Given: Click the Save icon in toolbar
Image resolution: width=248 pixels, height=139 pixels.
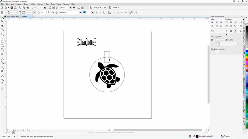Looking at the screenshot, I should click(x=11, y=8).
